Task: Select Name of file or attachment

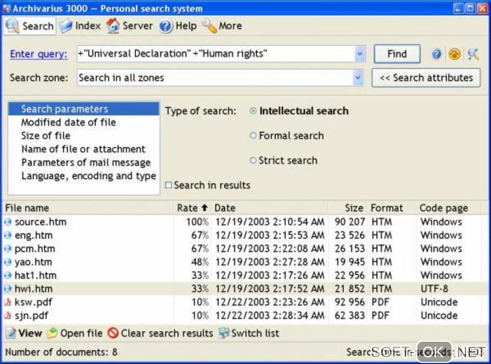Action: point(84,149)
